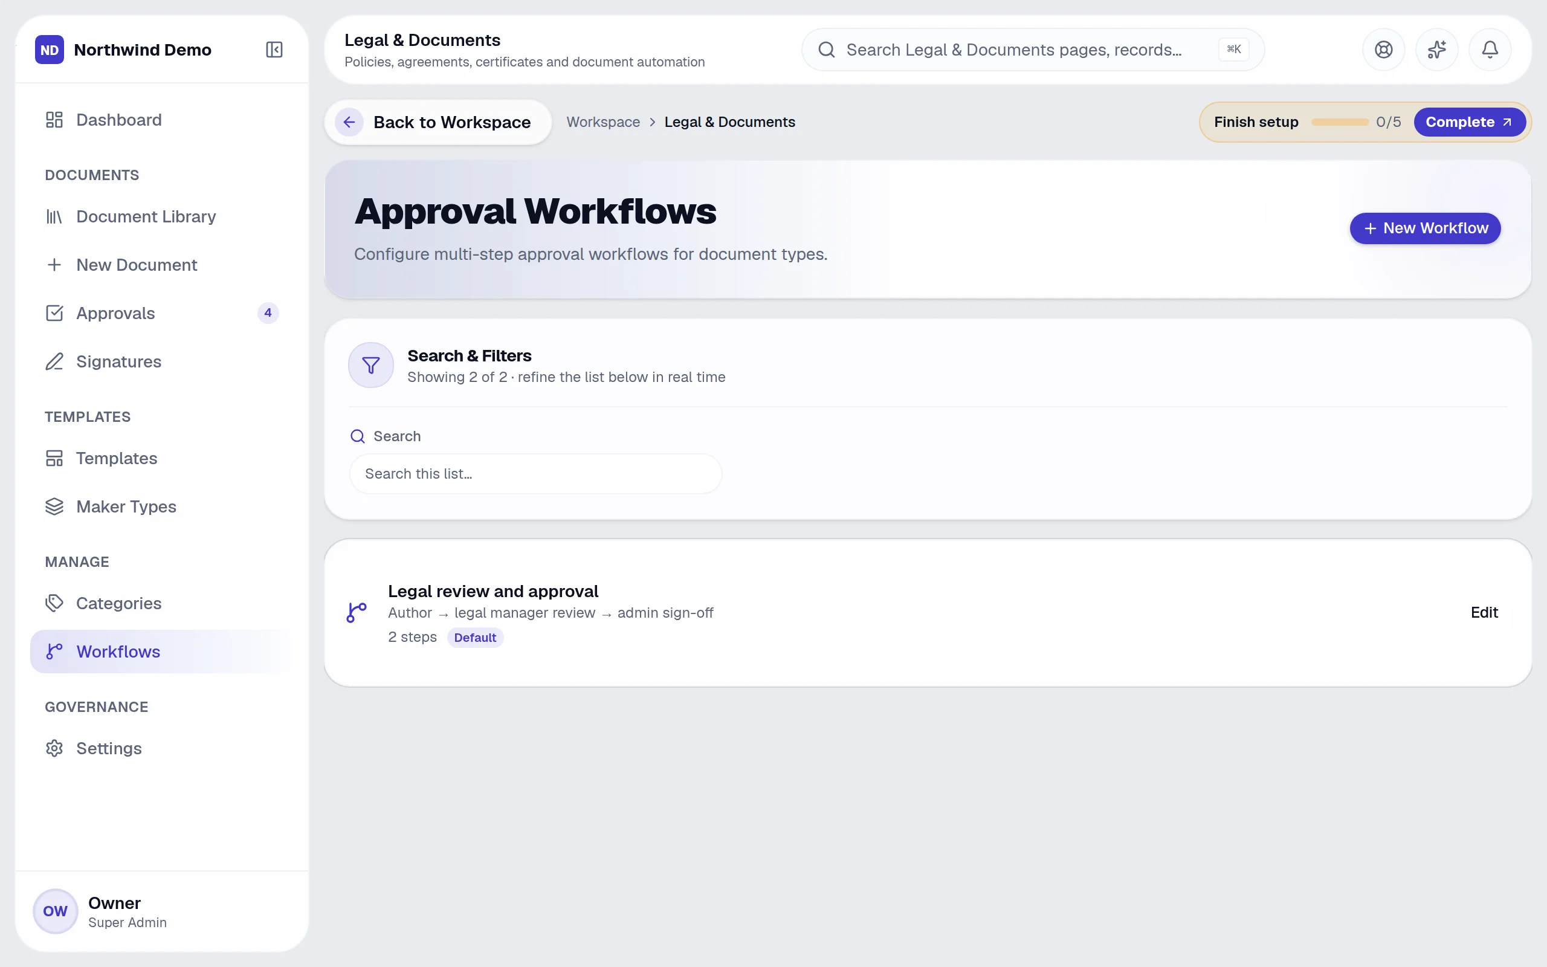
Task: Open Dashboard in the sidebar
Action: coord(162,120)
